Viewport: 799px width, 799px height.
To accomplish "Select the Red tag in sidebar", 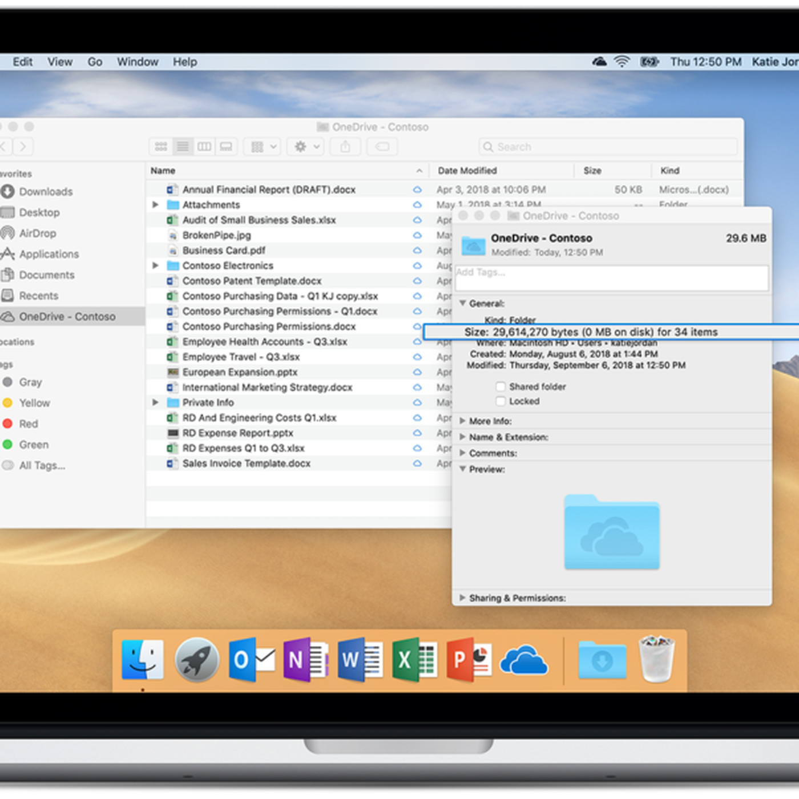I will pos(28,423).
